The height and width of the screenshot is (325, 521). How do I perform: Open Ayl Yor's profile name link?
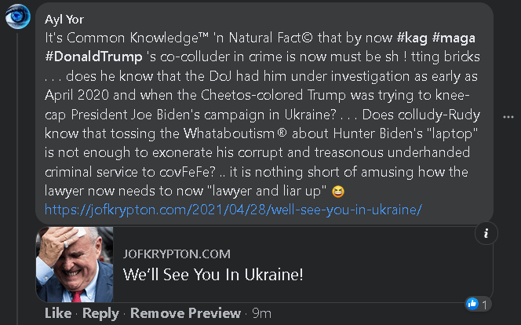67,20
